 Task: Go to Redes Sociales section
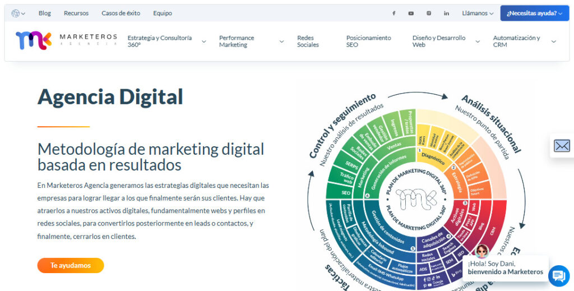coord(308,41)
